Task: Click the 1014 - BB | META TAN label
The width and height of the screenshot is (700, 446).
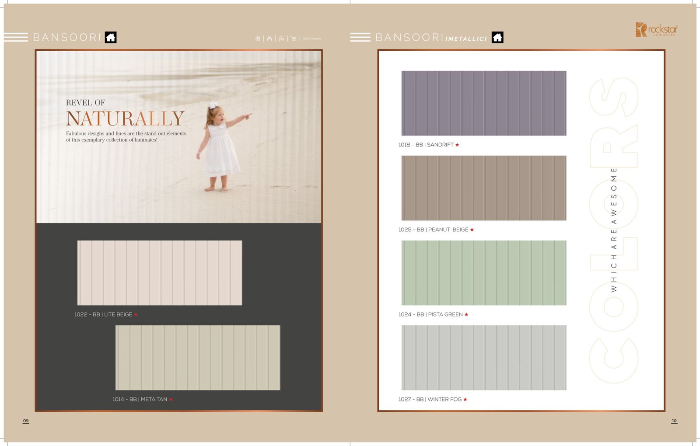Action: pyautogui.click(x=140, y=399)
